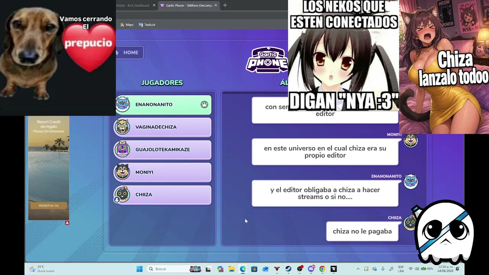Select player VAGINADECHIZA in the list
The image size is (489, 275).
tap(163, 127)
